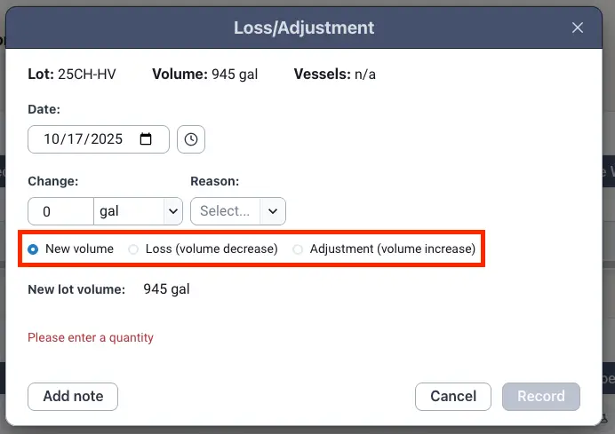This screenshot has height=434, width=615.
Task: Click the Vessels n/a text
Action: coord(334,74)
